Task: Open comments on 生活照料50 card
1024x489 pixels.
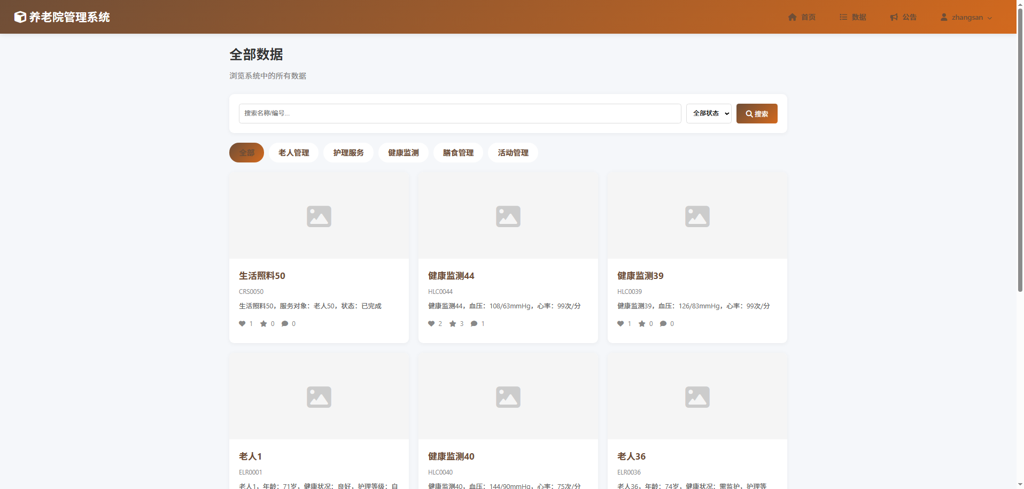Action: pos(285,324)
